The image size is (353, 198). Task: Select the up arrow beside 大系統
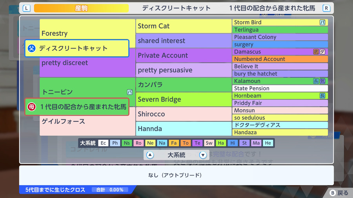coord(150,155)
